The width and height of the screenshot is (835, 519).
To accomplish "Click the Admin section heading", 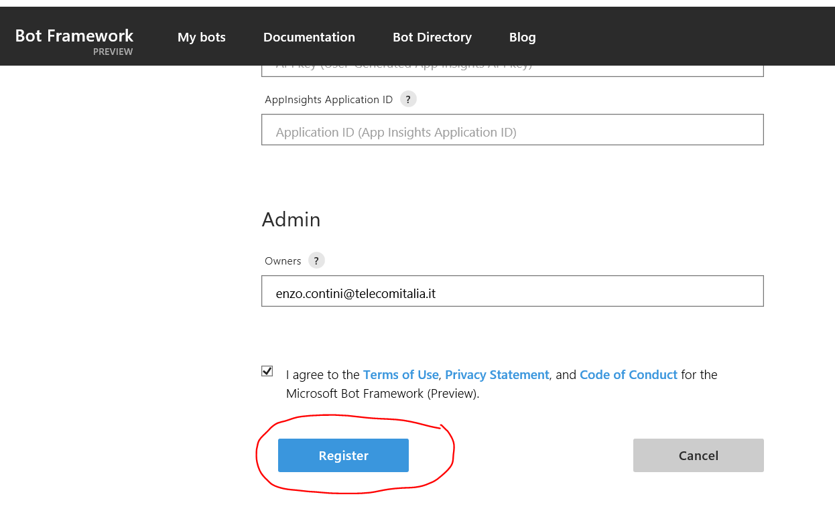I will [x=291, y=220].
